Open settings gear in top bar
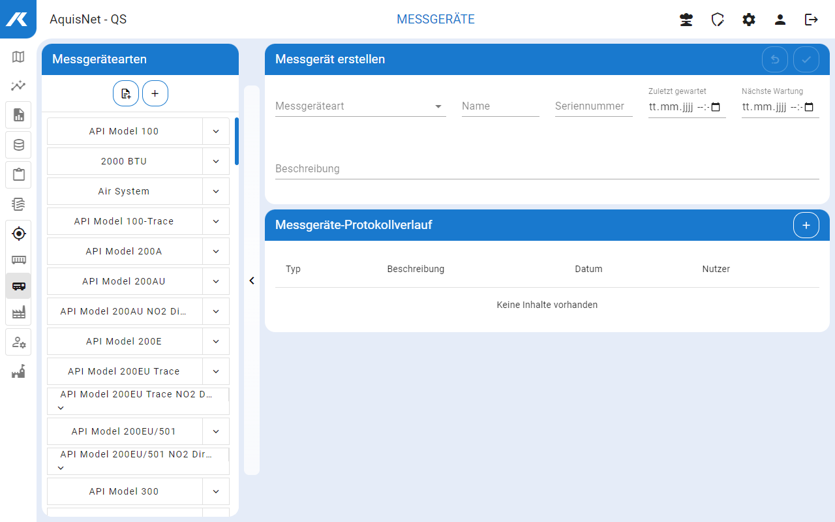The height and width of the screenshot is (522, 835). pyautogui.click(x=749, y=20)
